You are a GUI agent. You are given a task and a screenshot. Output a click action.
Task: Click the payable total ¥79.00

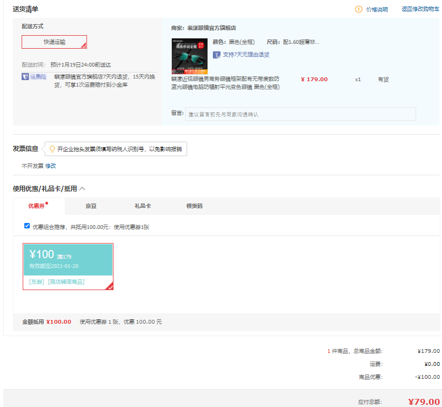[424, 402]
